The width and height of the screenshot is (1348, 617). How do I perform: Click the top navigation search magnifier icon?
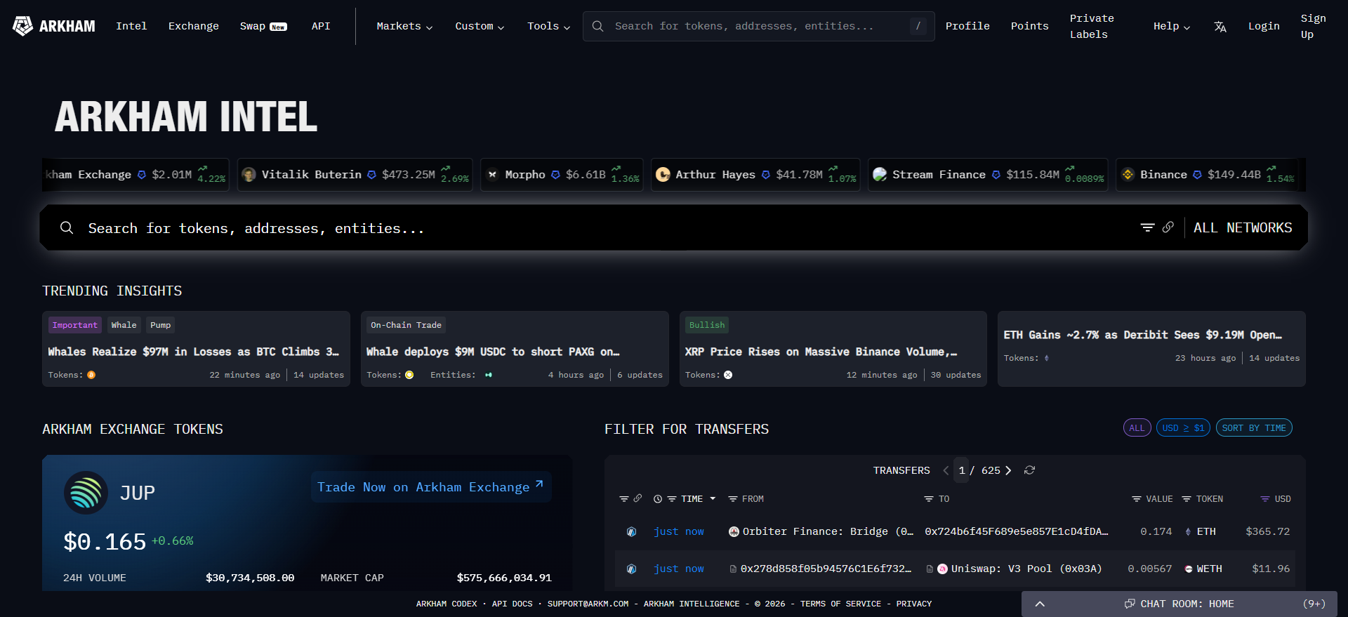597,26
